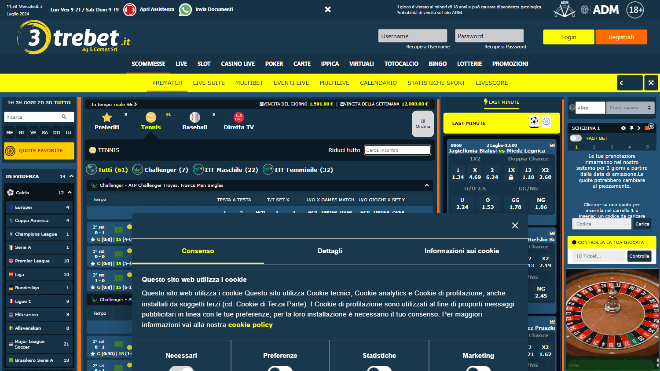
Task: Select the ITF Femminile (32) filter
Action: 298,169
